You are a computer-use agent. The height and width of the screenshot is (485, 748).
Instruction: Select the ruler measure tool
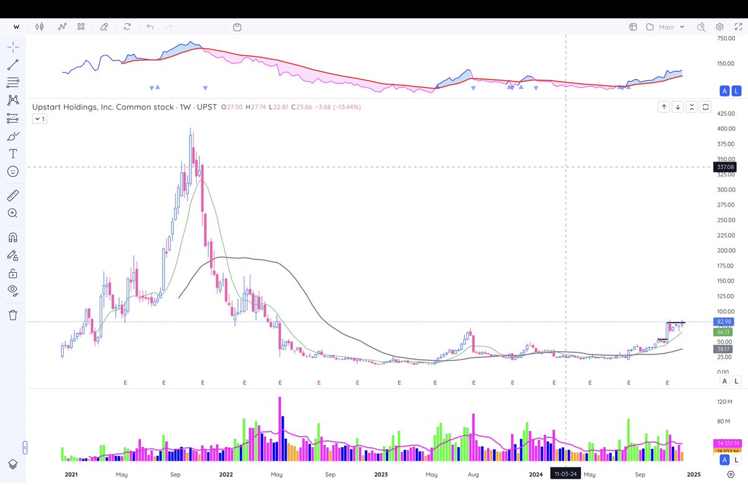tap(13, 195)
